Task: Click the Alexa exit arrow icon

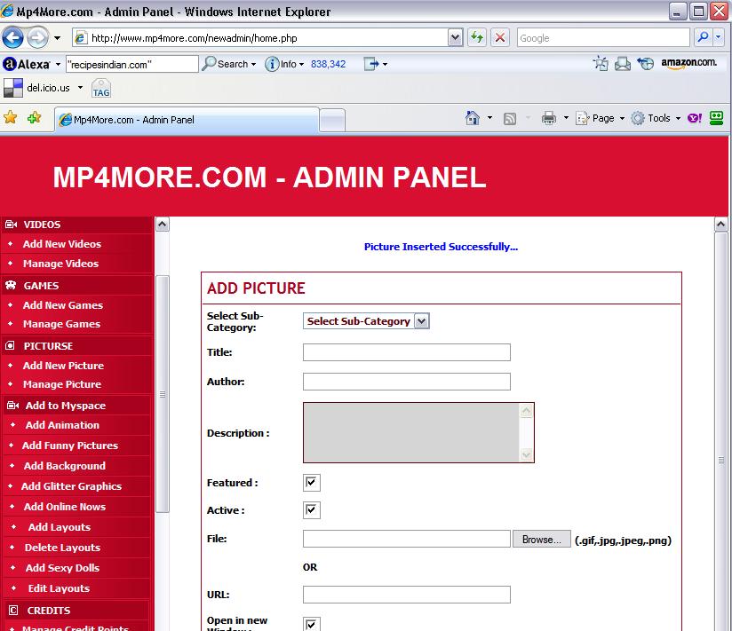Action: click(x=371, y=64)
